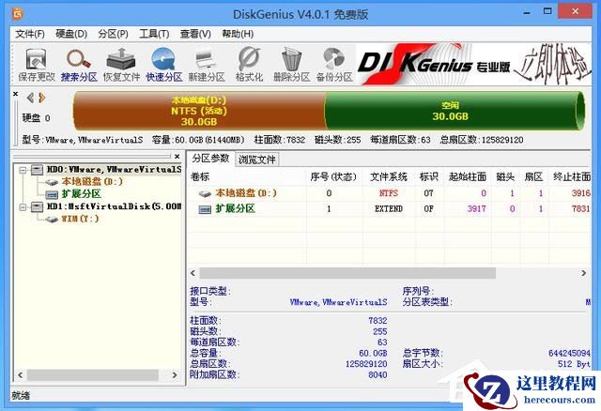The height and width of the screenshot is (411, 601).
Task: Close the left tree panel with its X
Action: coord(177,157)
